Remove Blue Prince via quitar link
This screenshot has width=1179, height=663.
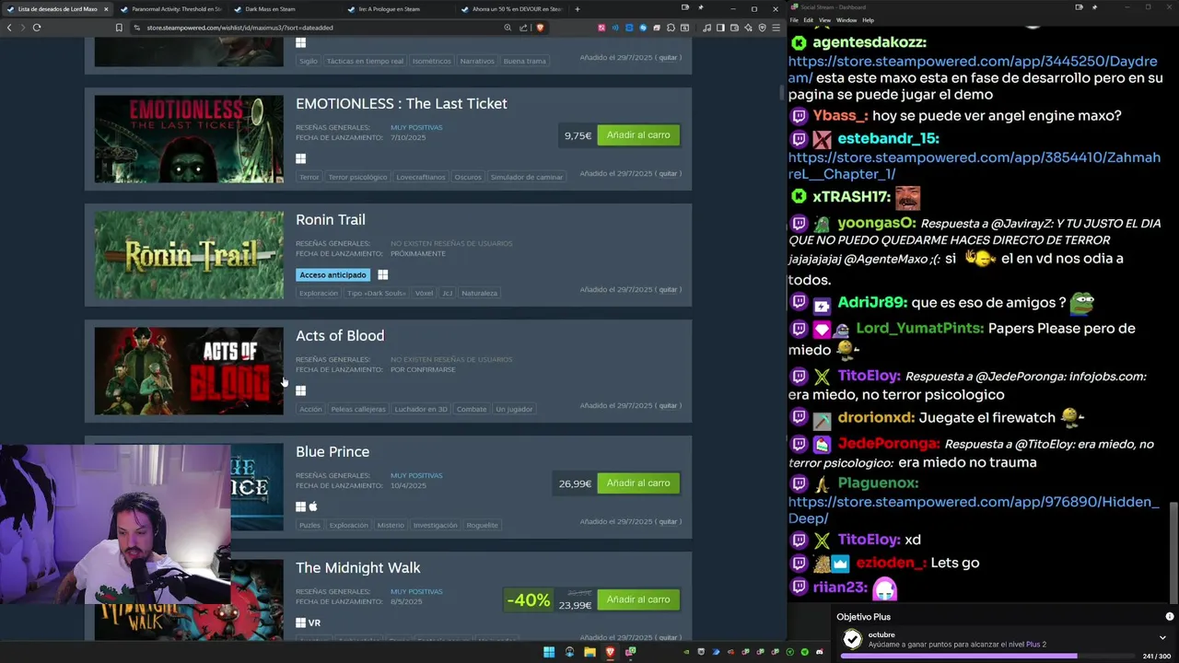click(668, 521)
